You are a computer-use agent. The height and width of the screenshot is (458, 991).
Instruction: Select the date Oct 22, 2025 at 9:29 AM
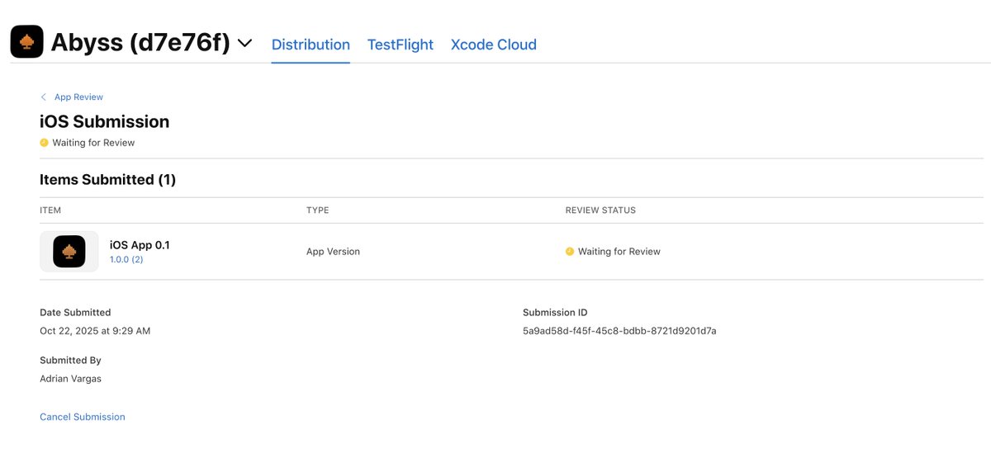click(95, 331)
